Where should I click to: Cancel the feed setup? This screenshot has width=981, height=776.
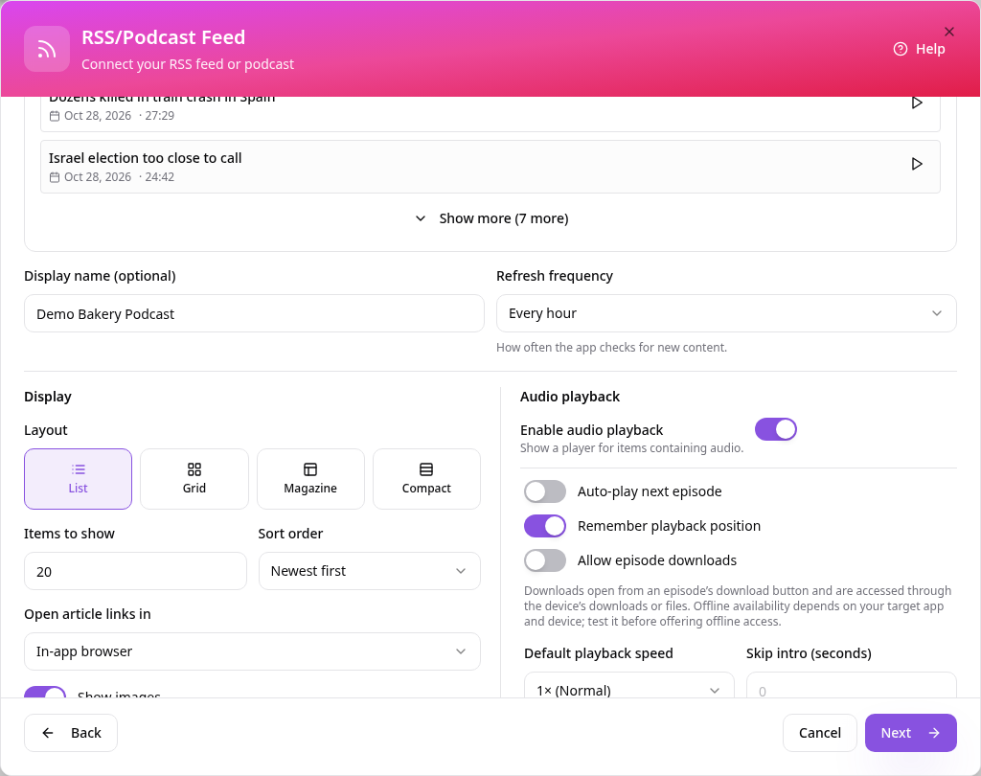[820, 733]
